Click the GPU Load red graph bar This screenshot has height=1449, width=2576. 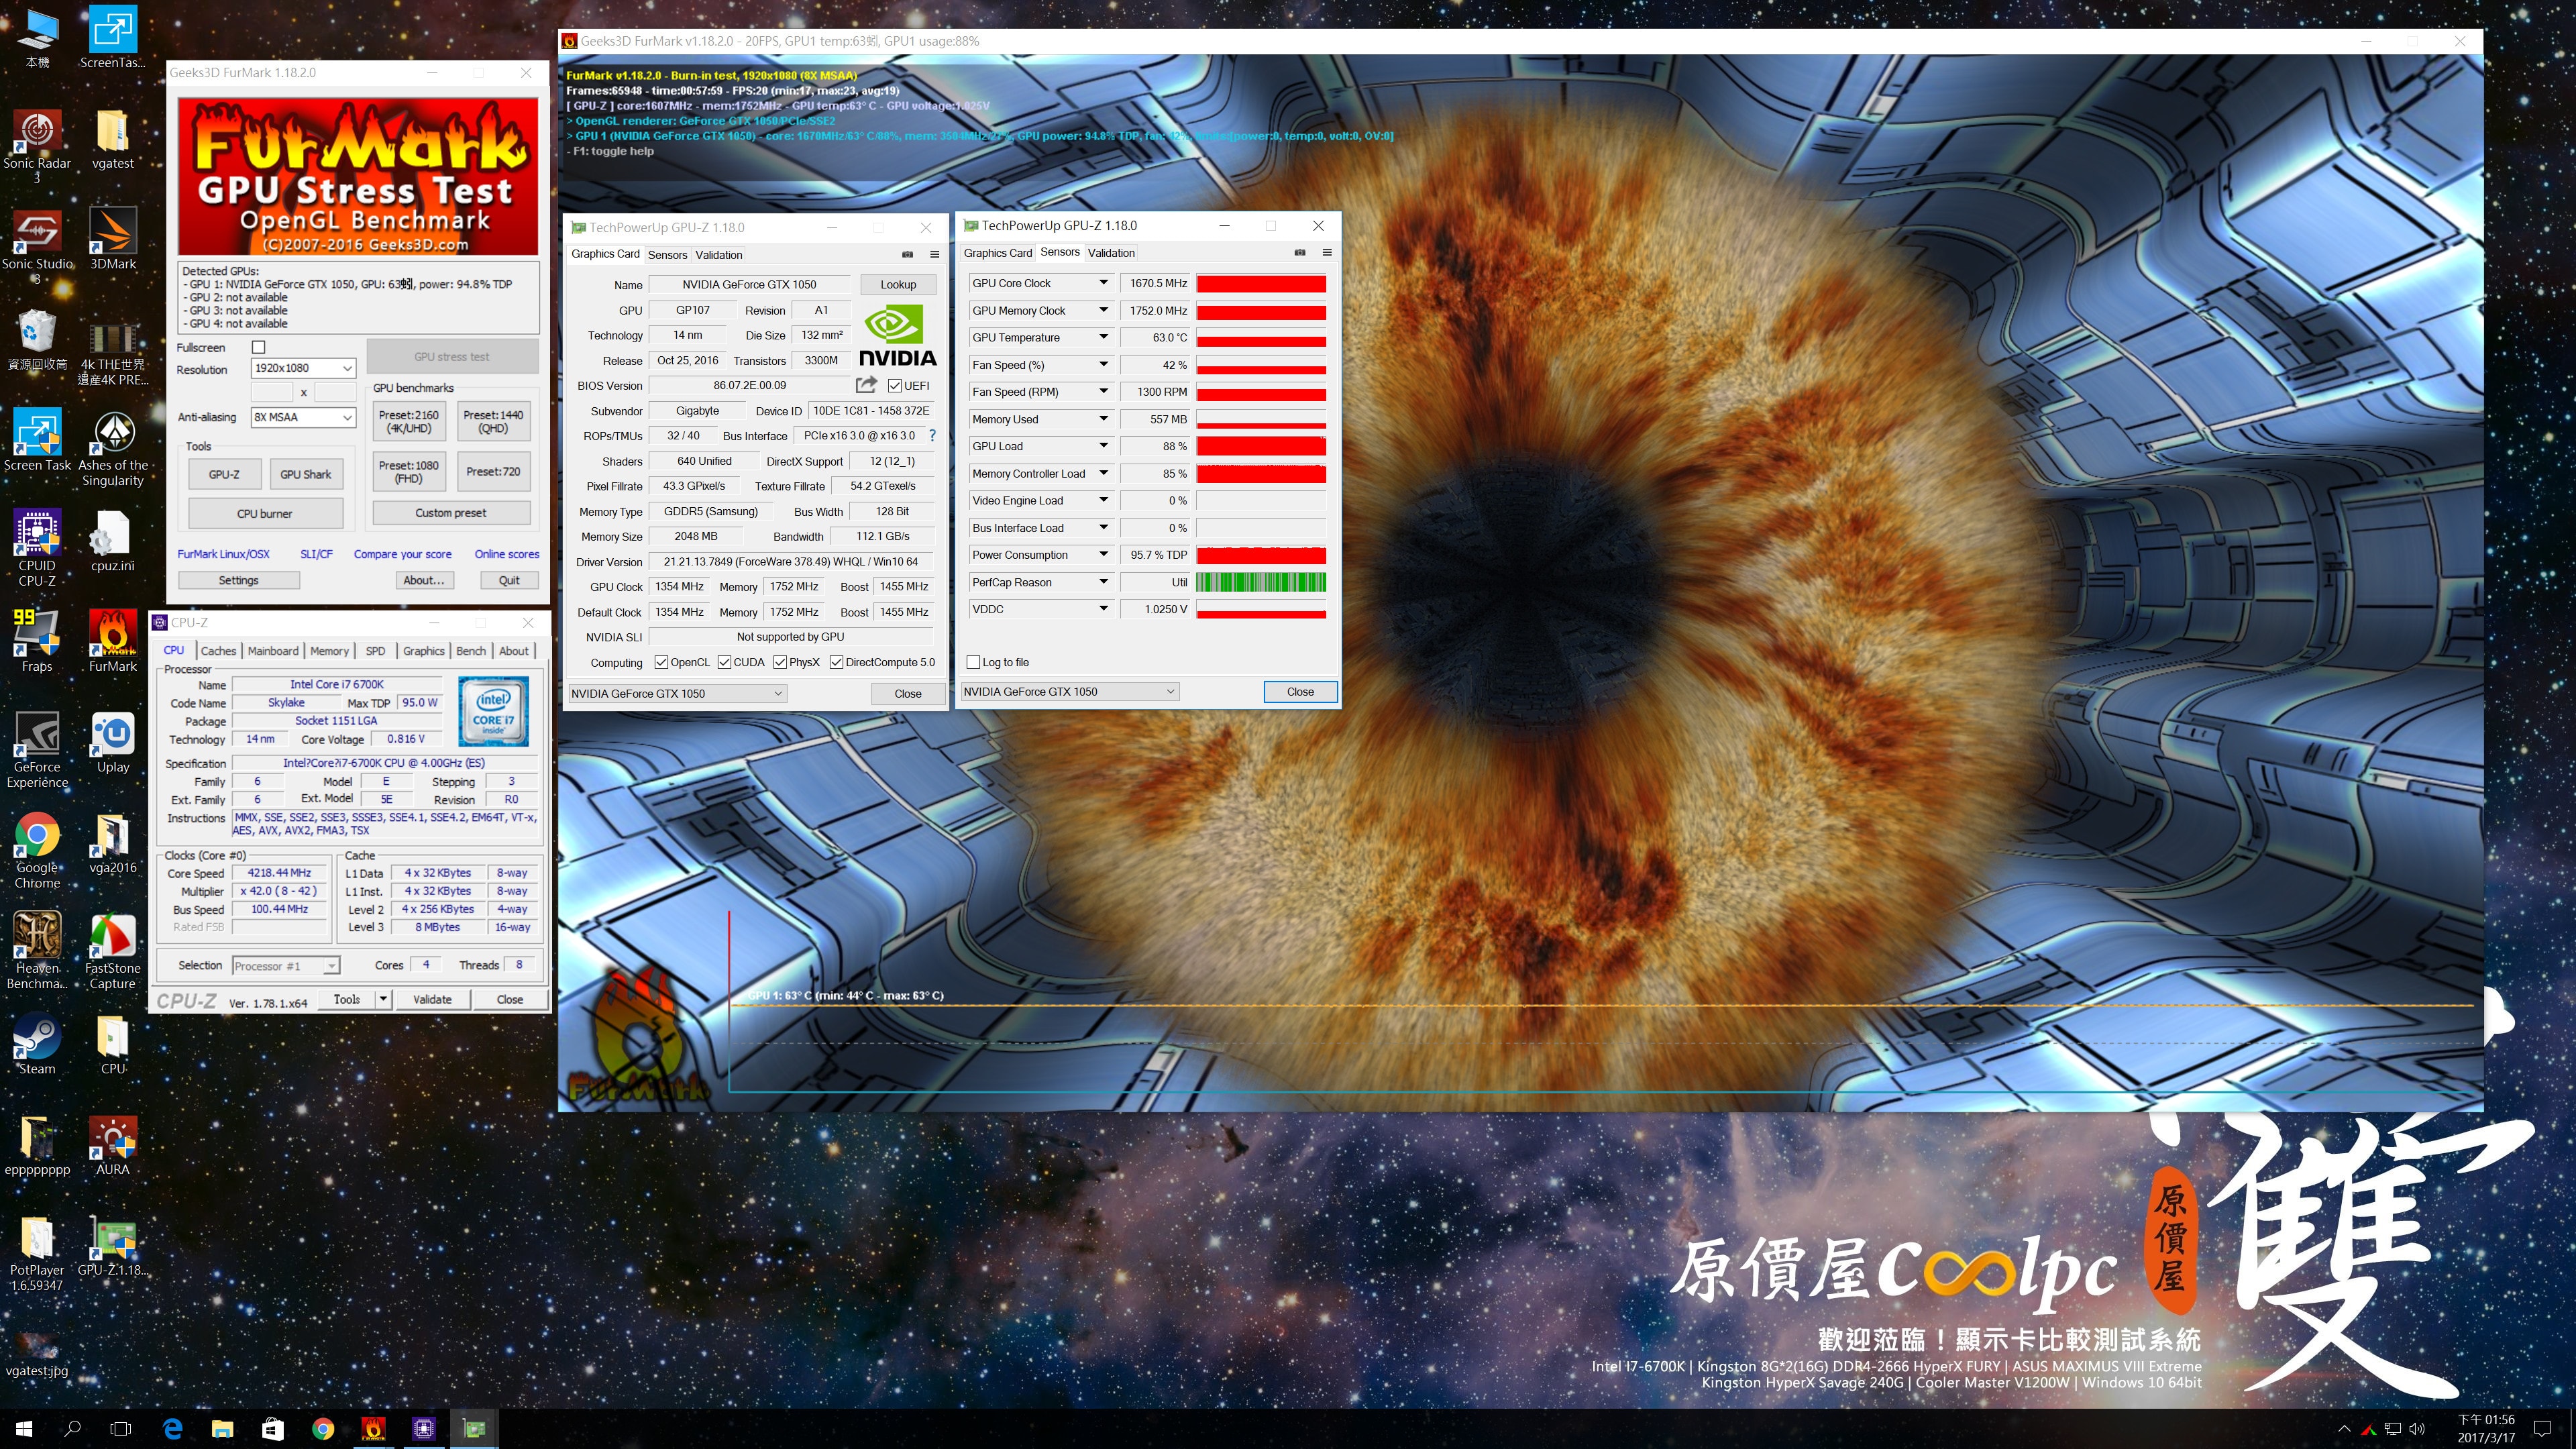pyautogui.click(x=1261, y=446)
